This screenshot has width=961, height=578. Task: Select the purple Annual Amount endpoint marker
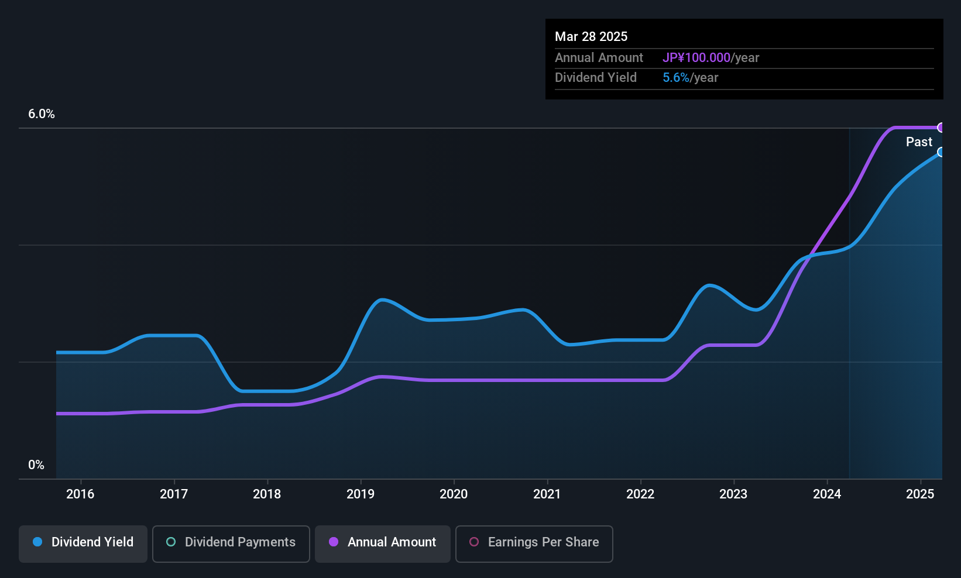941,128
